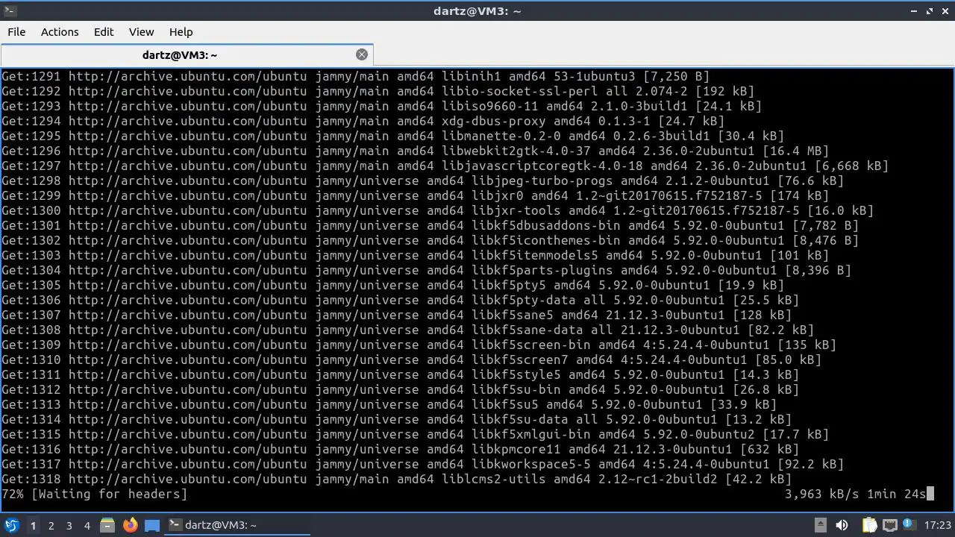Click the Get:1302 libkf5iconthemes-bin line
This screenshot has width=955, height=537.
(x=430, y=240)
